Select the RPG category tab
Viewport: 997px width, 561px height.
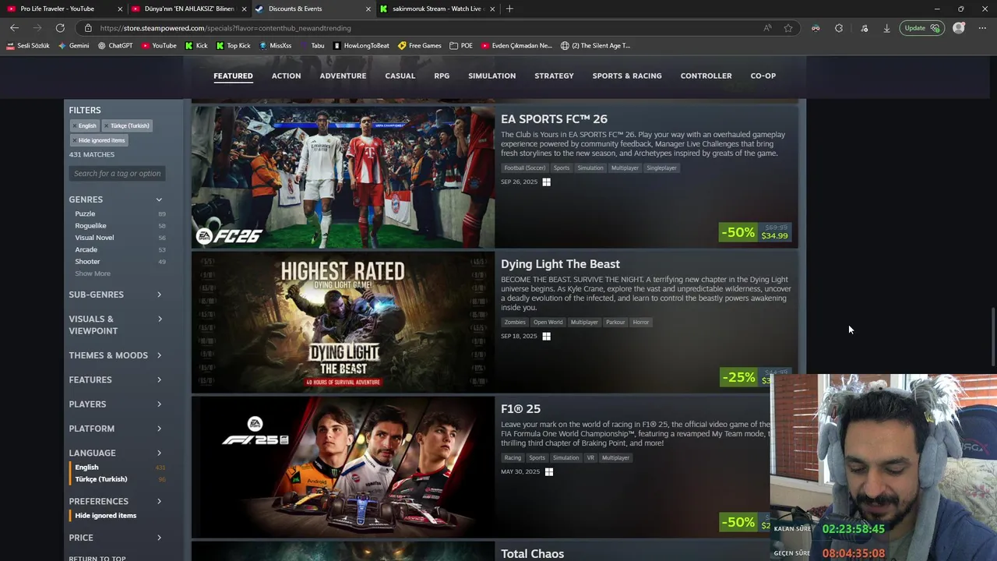click(x=442, y=76)
